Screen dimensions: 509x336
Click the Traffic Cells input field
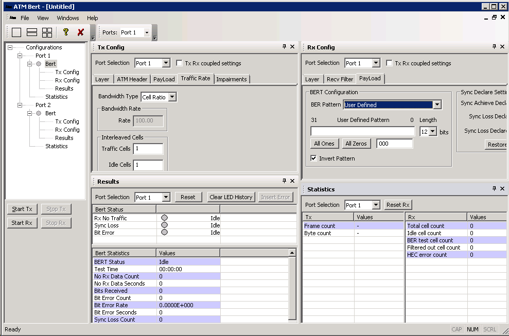click(148, 149)
